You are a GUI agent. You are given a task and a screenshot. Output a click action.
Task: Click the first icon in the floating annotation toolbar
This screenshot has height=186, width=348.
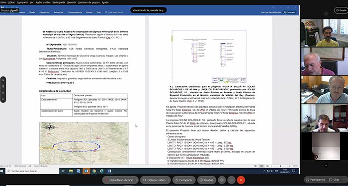coord(3,80)
